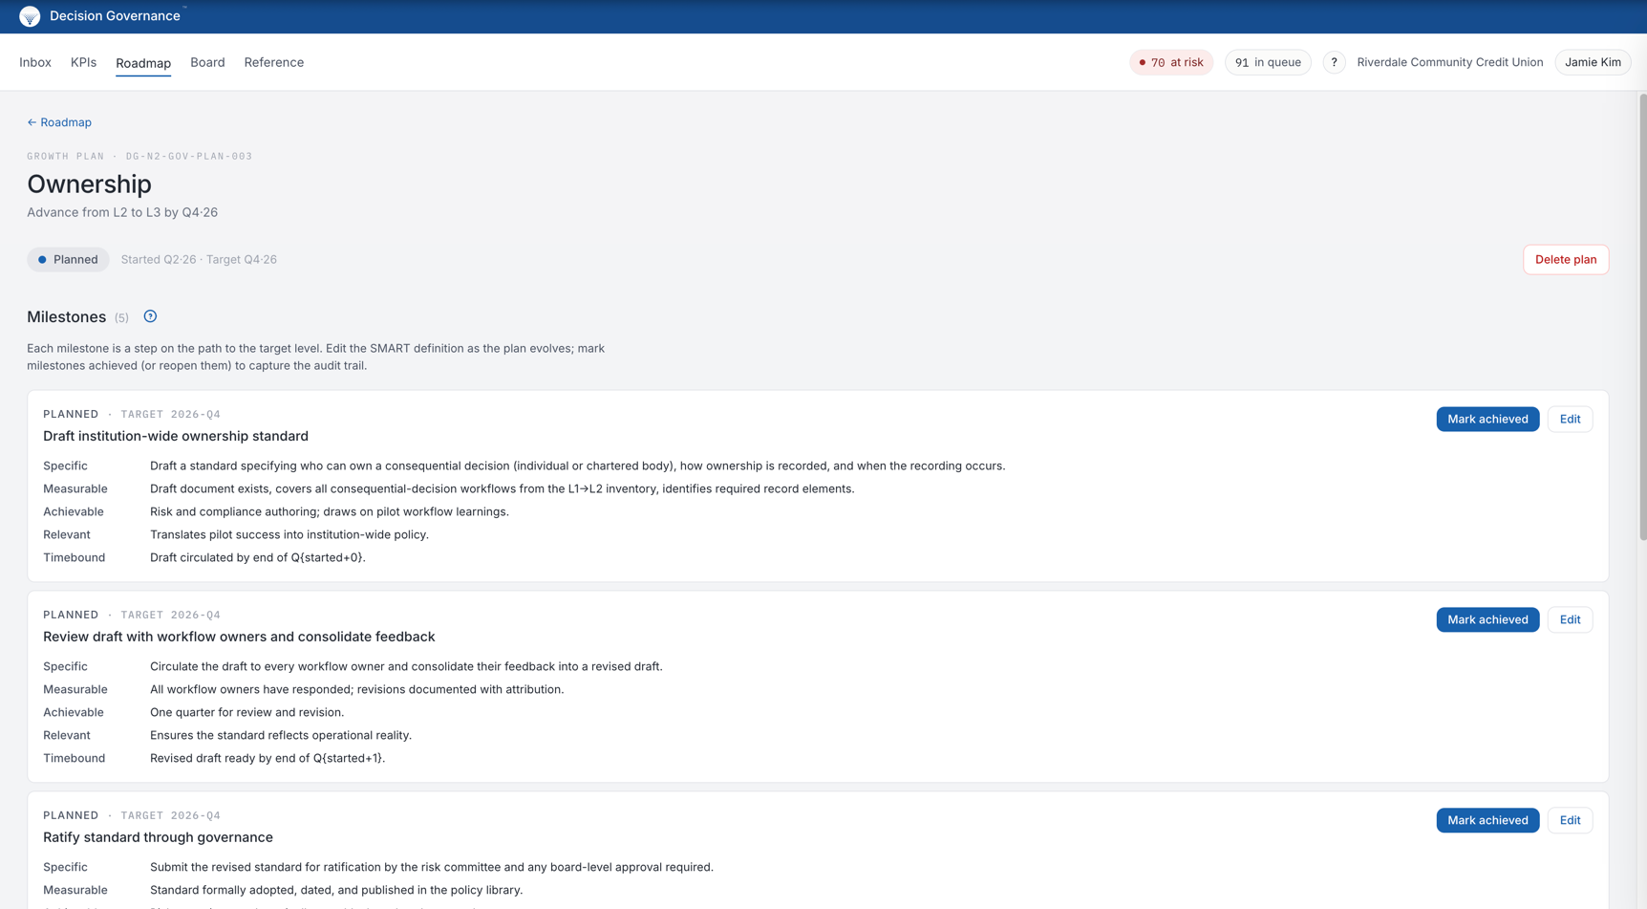Click 'One quarter for review and revision.'

pyautogui.click(x=246, y=712)
